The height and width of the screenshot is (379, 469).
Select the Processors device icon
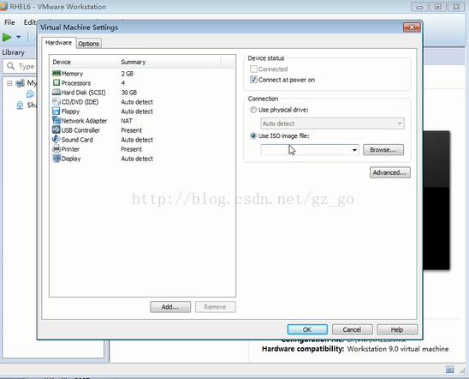click(56, 82)
